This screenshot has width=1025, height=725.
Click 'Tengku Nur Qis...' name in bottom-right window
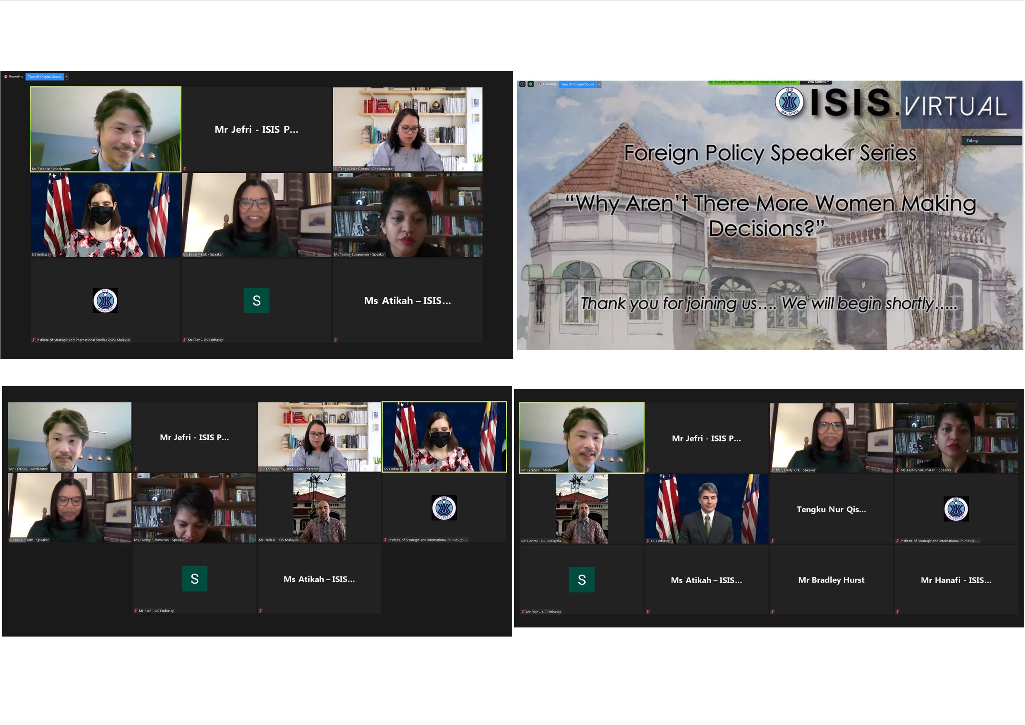pos(831,509)
